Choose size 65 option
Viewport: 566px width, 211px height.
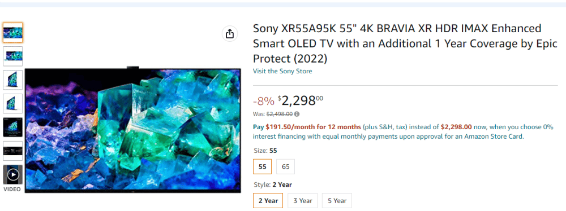(285, 166)
